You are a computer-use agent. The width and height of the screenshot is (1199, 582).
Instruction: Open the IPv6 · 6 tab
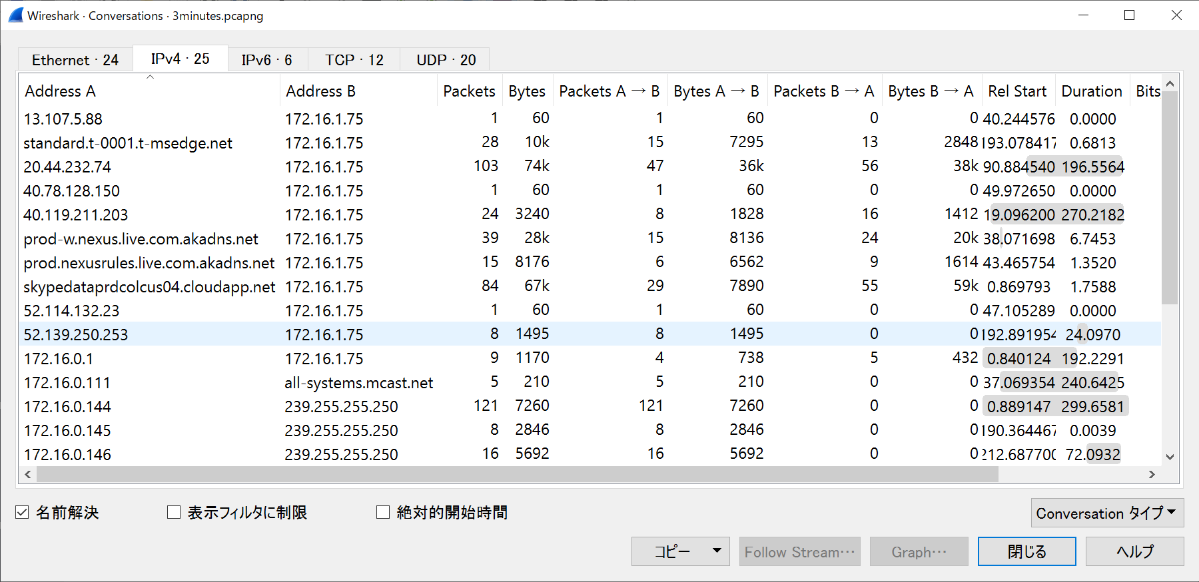tap(267, 60)
